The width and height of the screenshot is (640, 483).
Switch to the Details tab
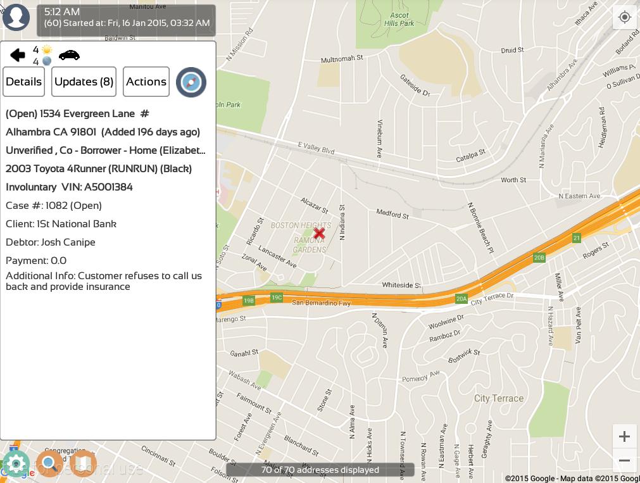(24, 82)
